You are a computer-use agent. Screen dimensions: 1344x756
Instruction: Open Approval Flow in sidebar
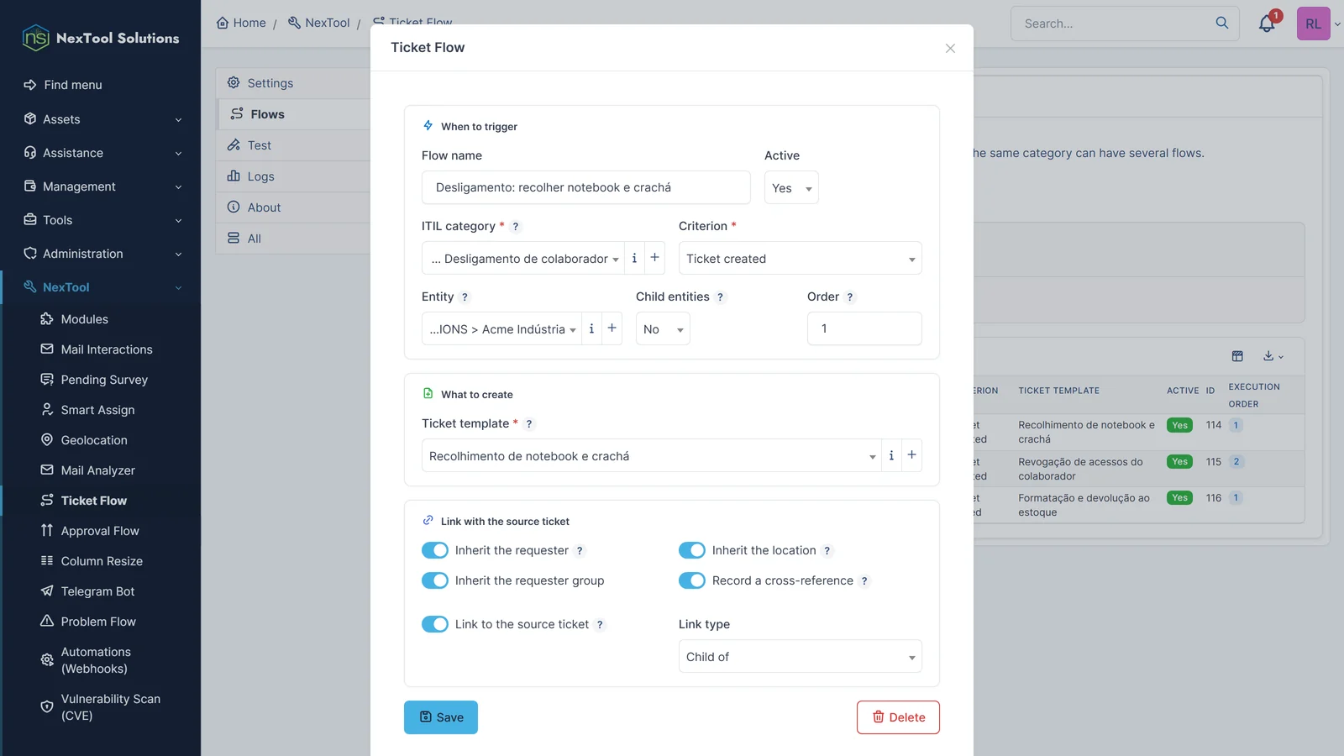point(100,531)
